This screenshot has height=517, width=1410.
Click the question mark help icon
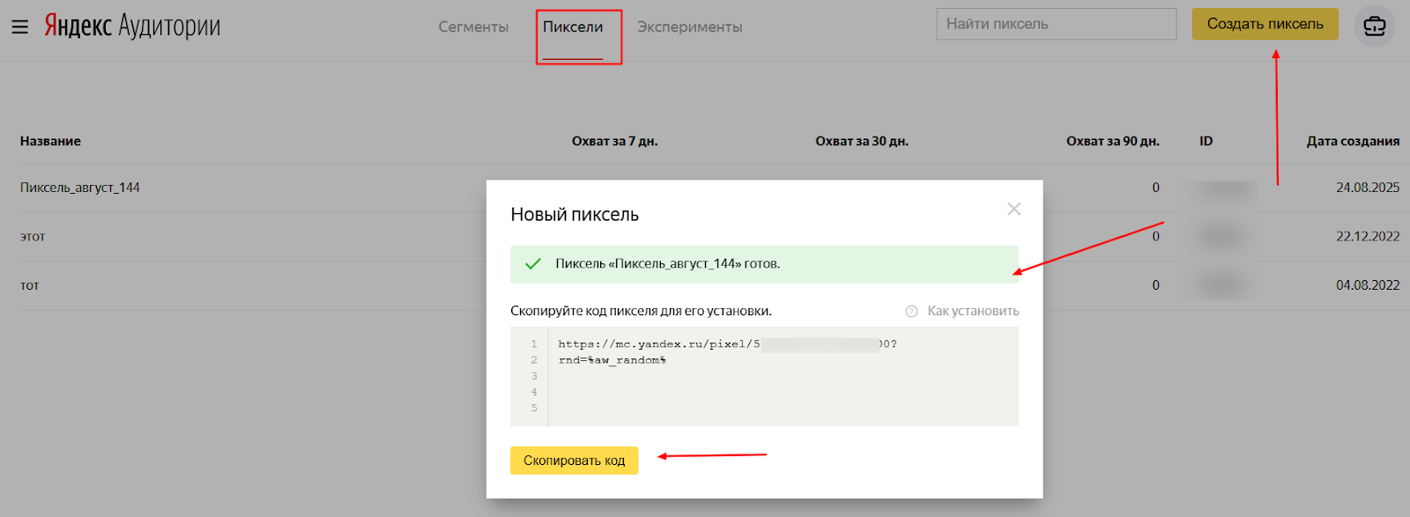[911, 311]
